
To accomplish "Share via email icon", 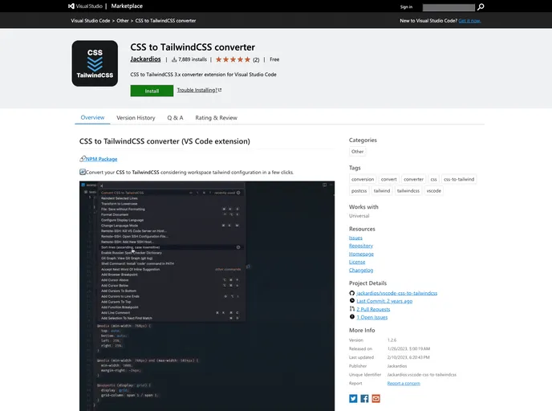I will [376, 398].
